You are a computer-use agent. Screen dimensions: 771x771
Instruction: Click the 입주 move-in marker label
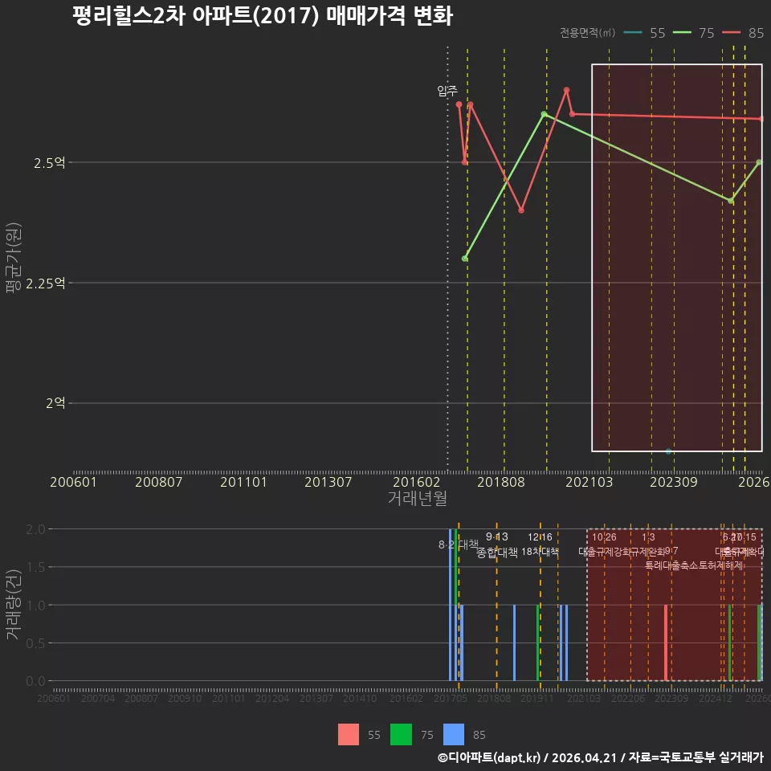tap(447, 91)
